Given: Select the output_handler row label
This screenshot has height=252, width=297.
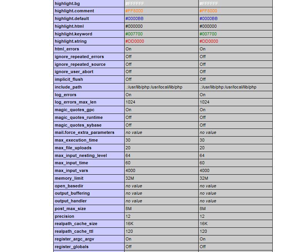Looking at the screenshot, I should click(x=71, y=201).
